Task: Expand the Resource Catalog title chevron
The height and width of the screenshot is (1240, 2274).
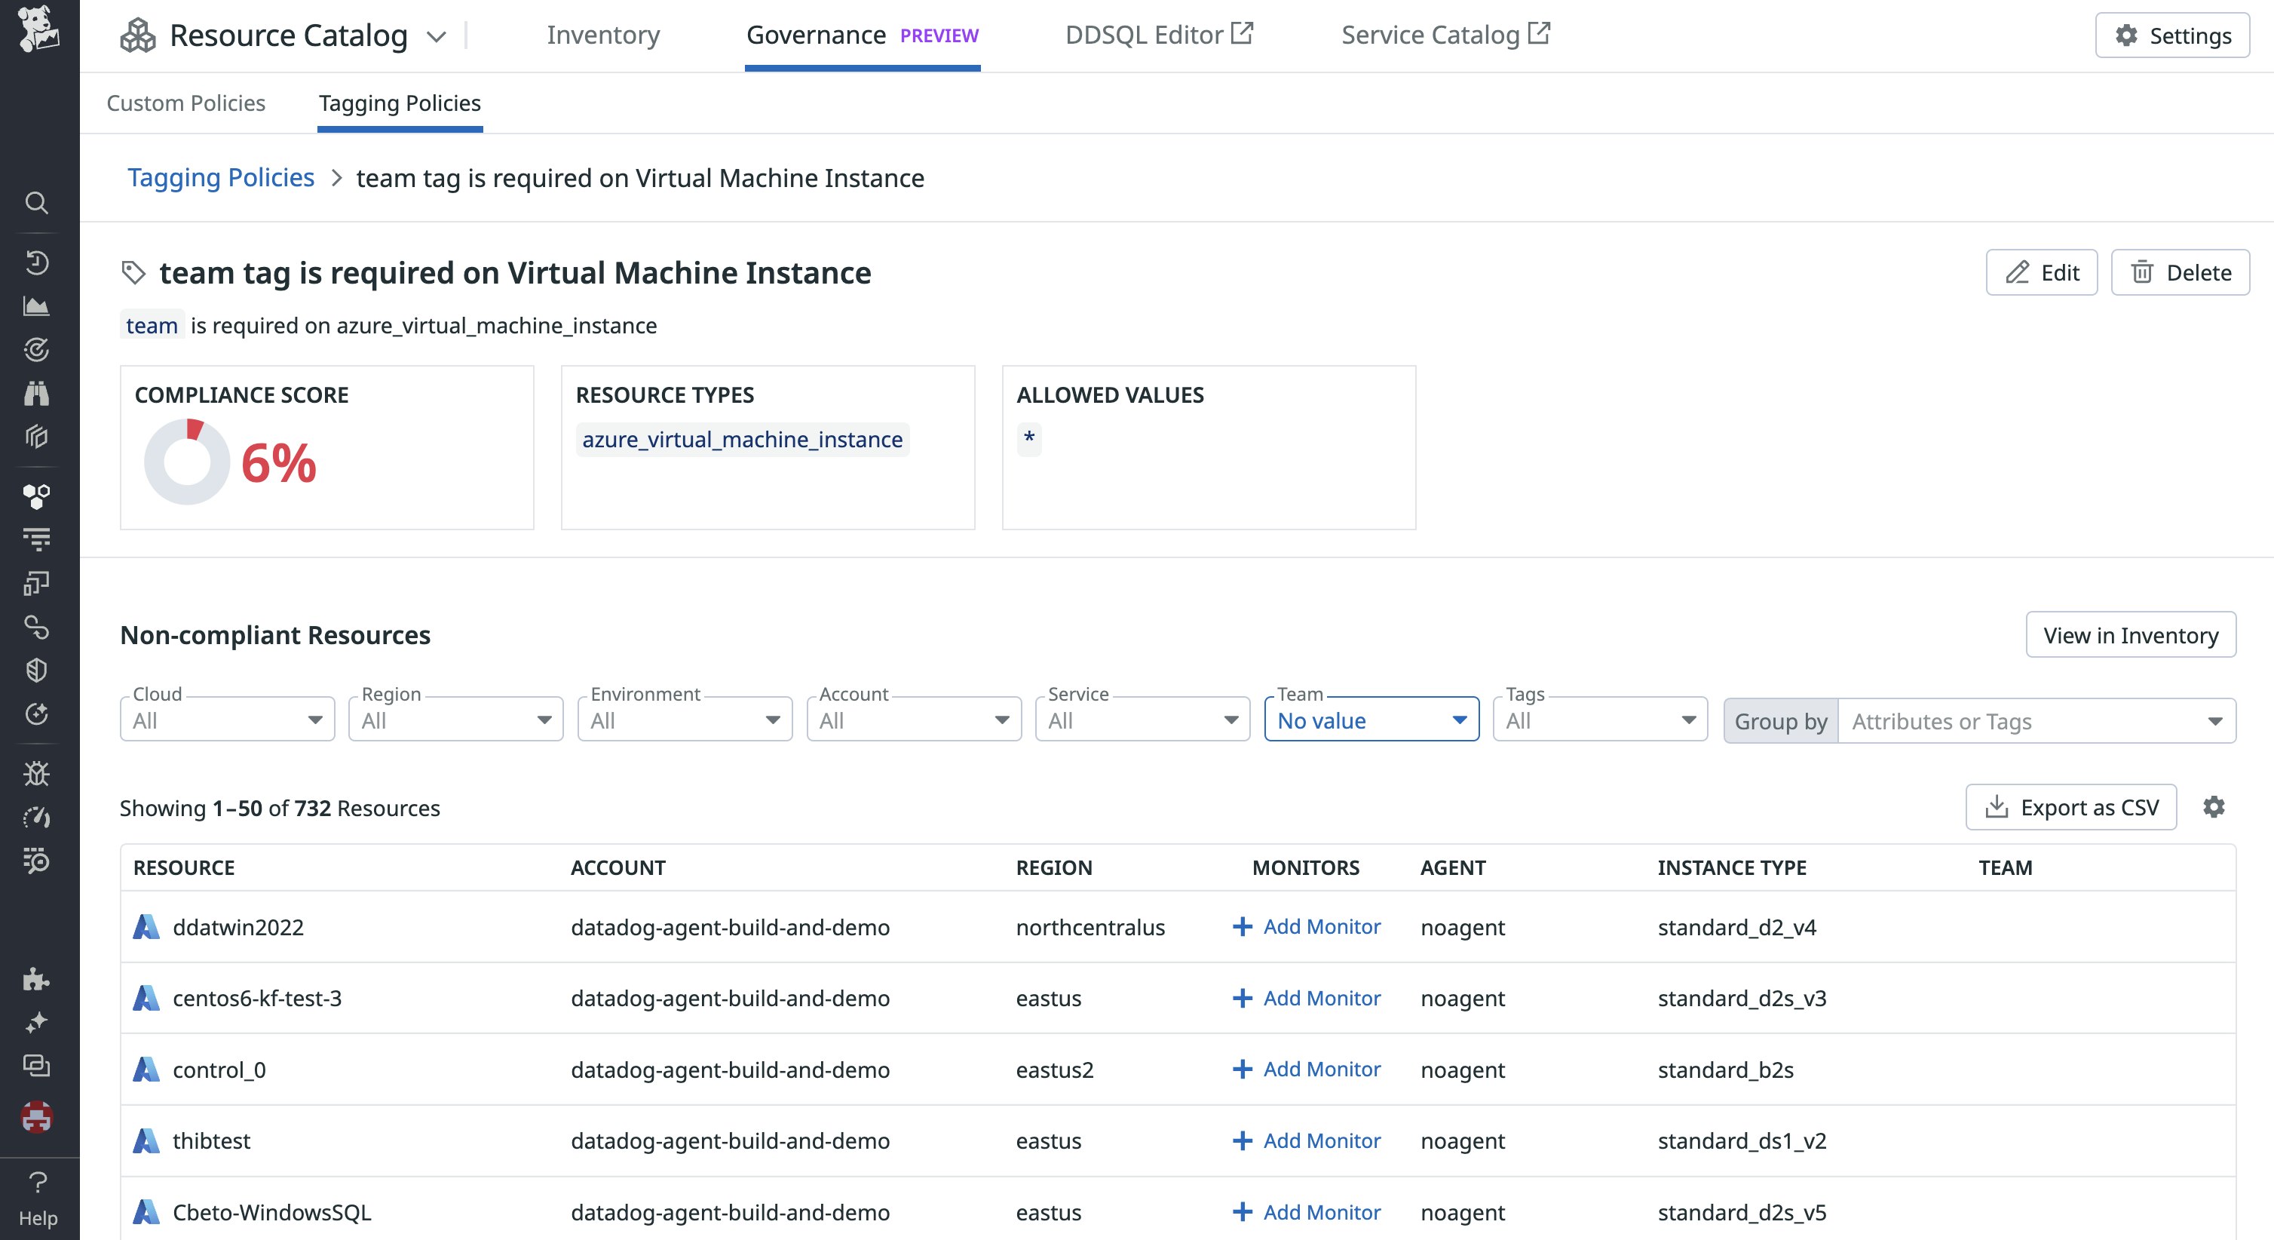Action: (x=436, y=36)
